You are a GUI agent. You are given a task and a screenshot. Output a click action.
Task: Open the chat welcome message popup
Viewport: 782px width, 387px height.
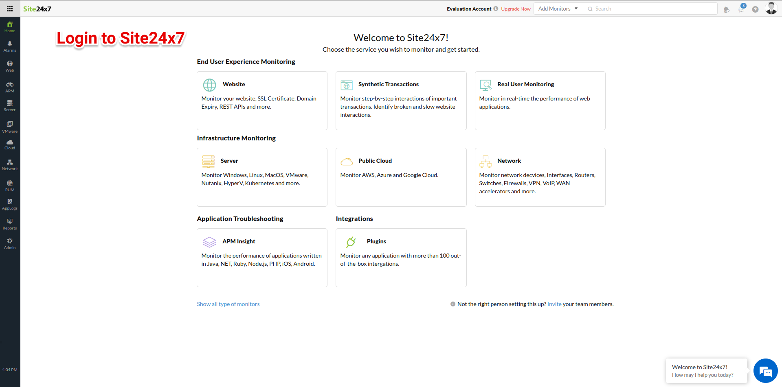[707, 371]
